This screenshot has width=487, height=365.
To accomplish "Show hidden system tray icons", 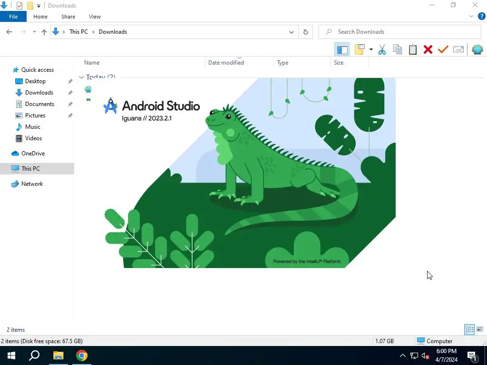I will pyautogui.click(x=402, y=355).
